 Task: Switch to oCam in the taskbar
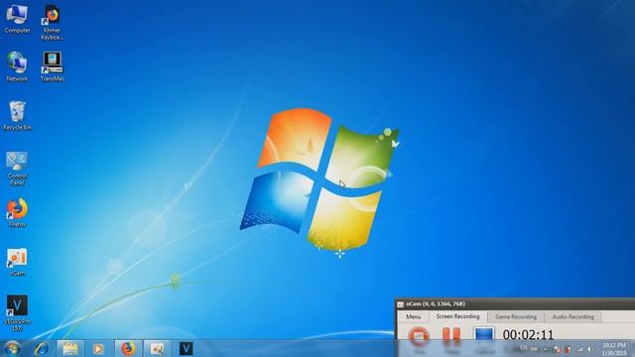[x=157, y=348]
